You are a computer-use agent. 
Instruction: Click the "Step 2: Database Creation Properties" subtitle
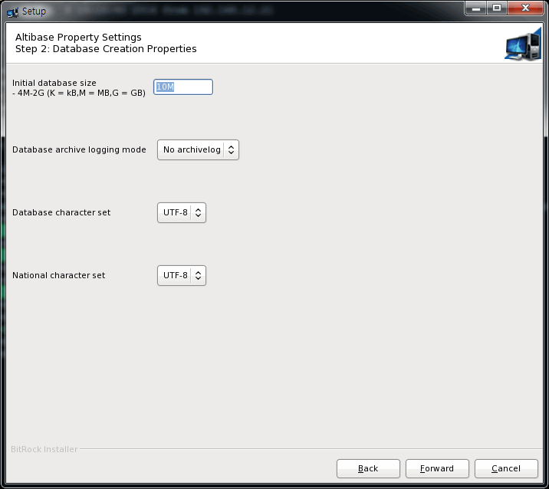click(x=106, y=49)
